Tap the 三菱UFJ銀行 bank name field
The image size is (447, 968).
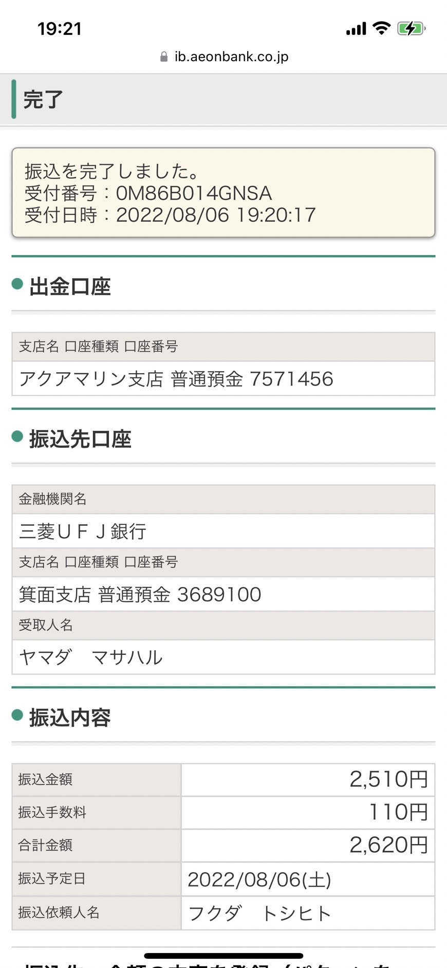(x=223, y=531)
